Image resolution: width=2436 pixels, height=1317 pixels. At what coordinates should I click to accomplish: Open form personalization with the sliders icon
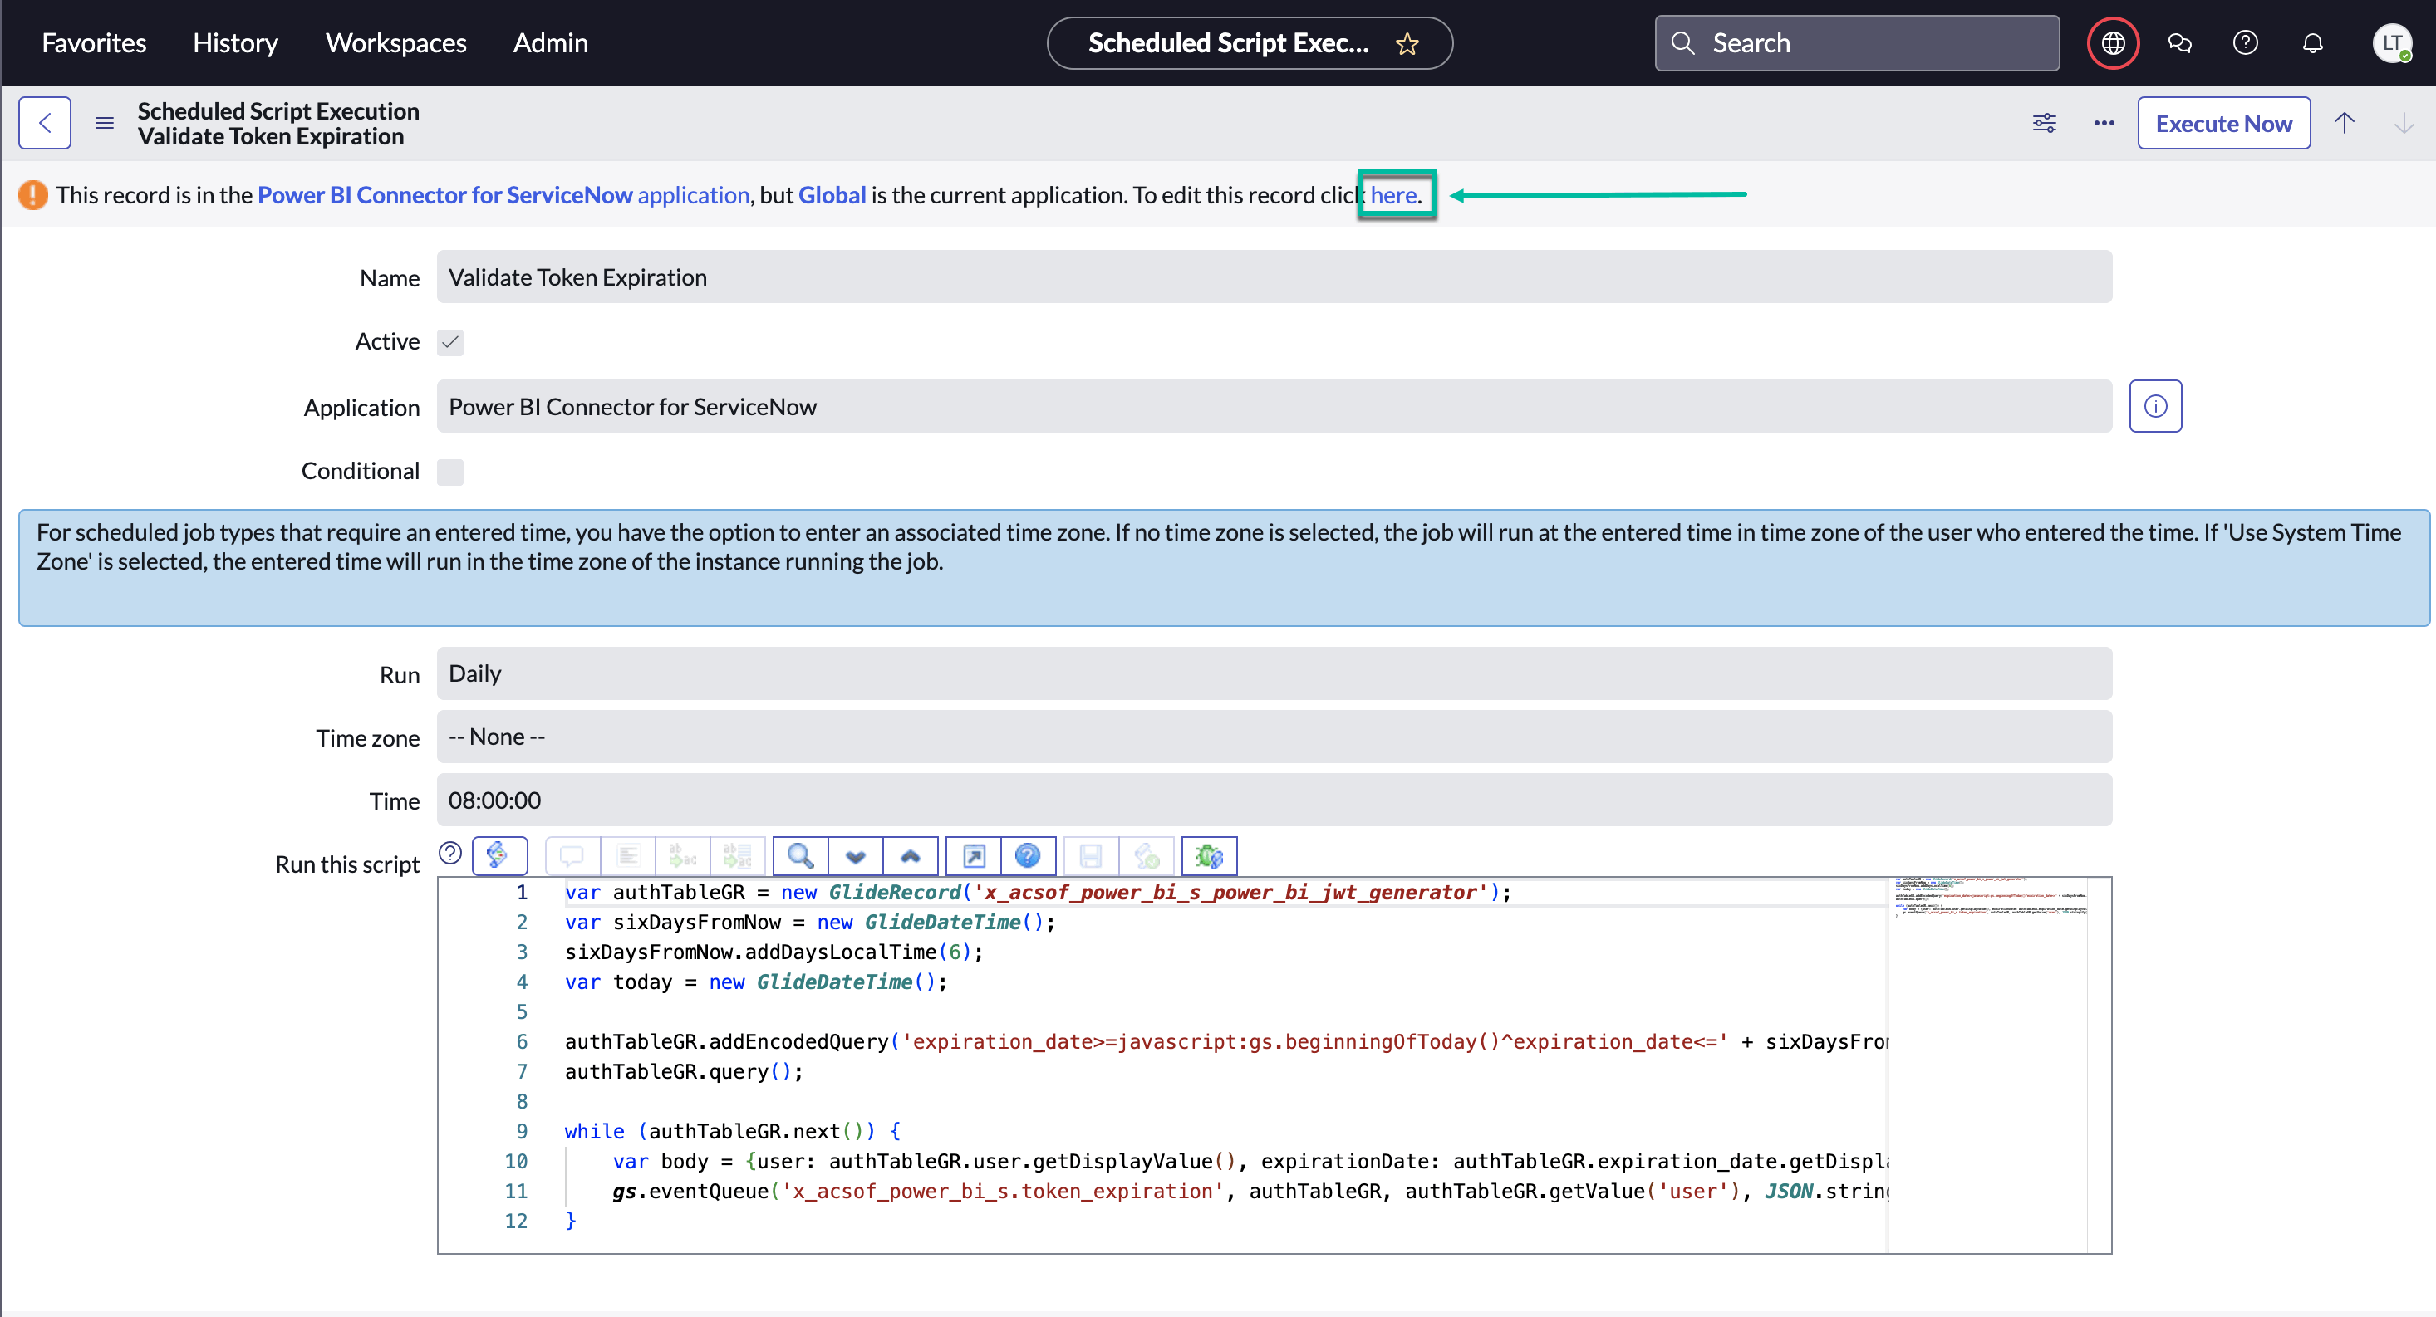click(2044, 123)
